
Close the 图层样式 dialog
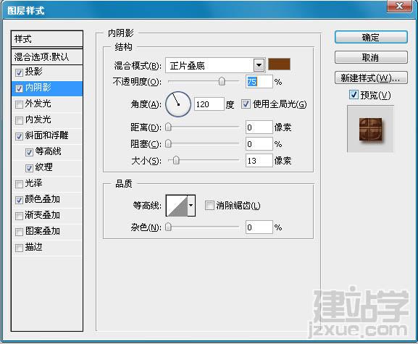(x=399, y=6)
